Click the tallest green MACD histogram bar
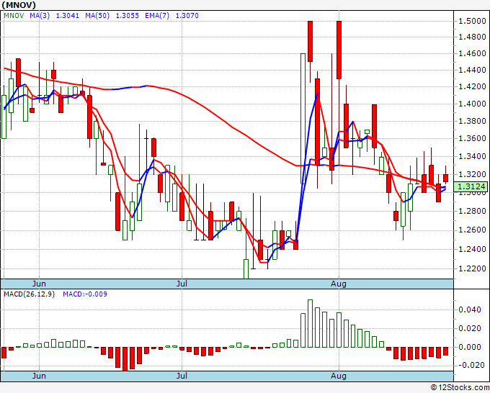490x393 pixels. click(310, 323)
